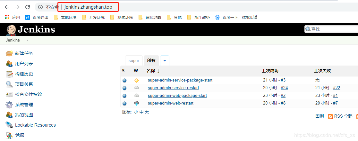Open the 应用 apps grid icon
Image resolution: width=358 pixels, height=141 pixels.
point(7,17)
